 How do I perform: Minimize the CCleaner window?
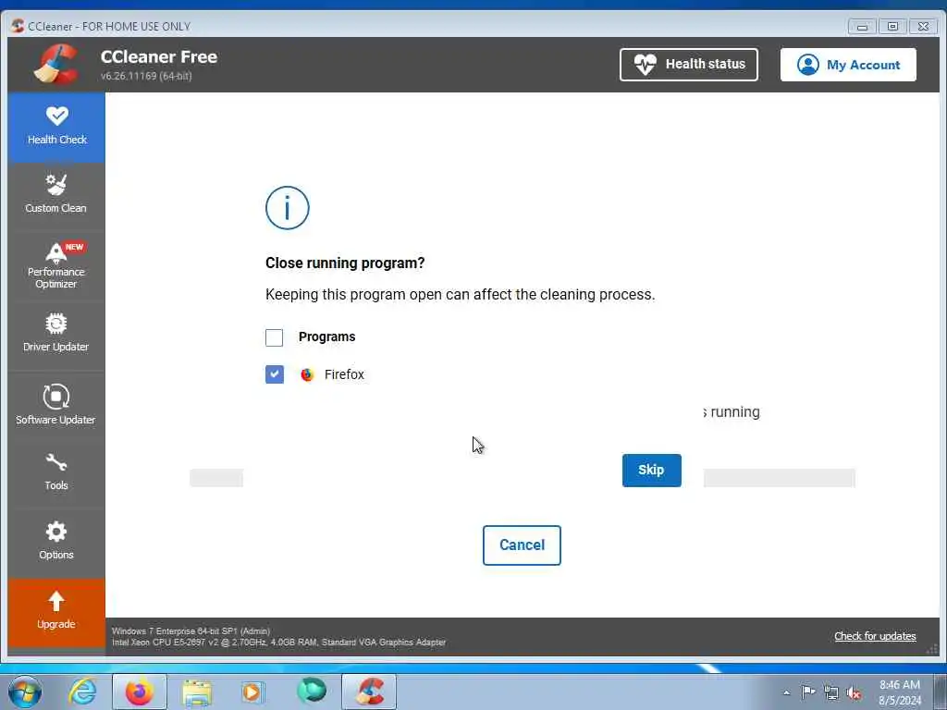(862, 27)
